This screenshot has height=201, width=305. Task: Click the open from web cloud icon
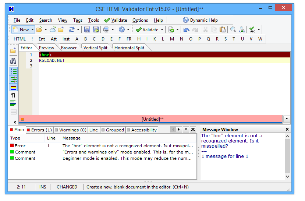tap(53, 30)
